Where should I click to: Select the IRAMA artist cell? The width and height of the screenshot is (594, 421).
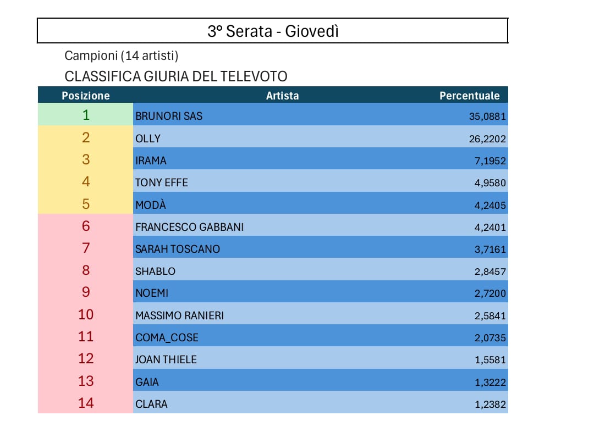[x=151, y=160]
